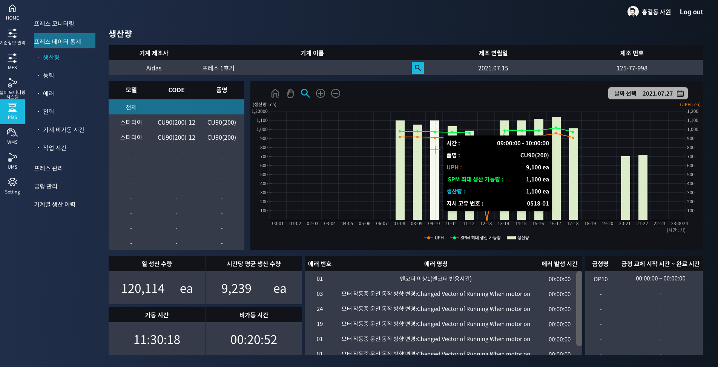718x367 pixels.
Task: Open the UMS sidebar module
Action: coord(12,161)
